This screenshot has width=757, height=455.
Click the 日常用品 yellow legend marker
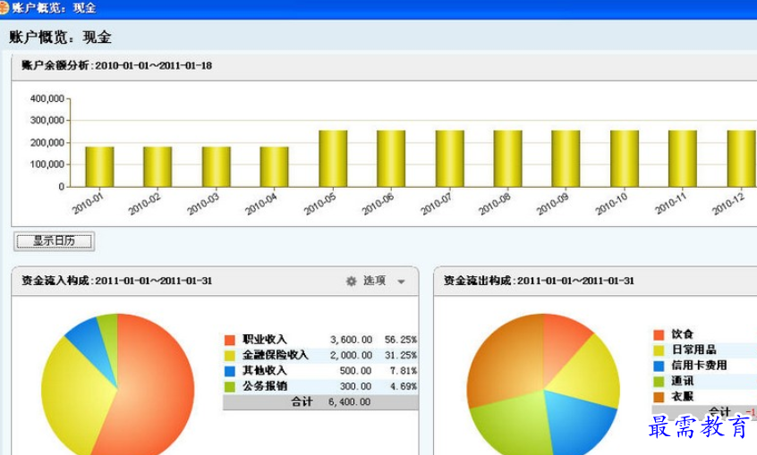pyautogui.click(x=659, y=350)
